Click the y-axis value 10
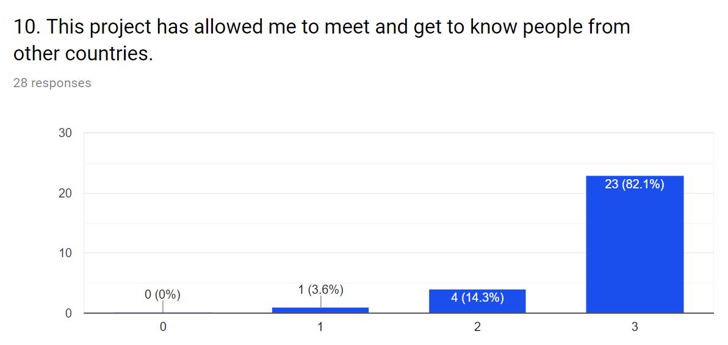This screenshot has width=728, height=345. (65, 253)
